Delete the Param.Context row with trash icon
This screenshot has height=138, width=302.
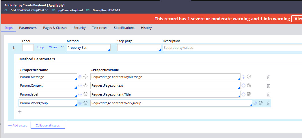click(x=269, y=86)
